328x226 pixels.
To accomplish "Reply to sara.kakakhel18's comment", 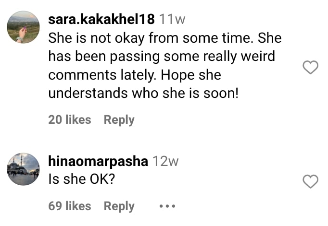I will pyautogui.click(x=119, y=120).
